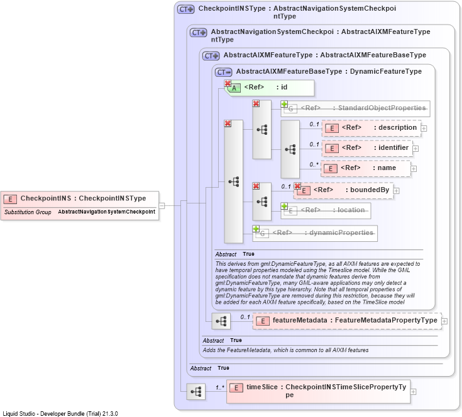This screenshot has width=462, height=417.
Task: Click 'Adds the FeatureMetadata' annotation text
Action: (x=285, y=350)
